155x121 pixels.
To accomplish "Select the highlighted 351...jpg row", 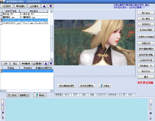I will 24,20.
